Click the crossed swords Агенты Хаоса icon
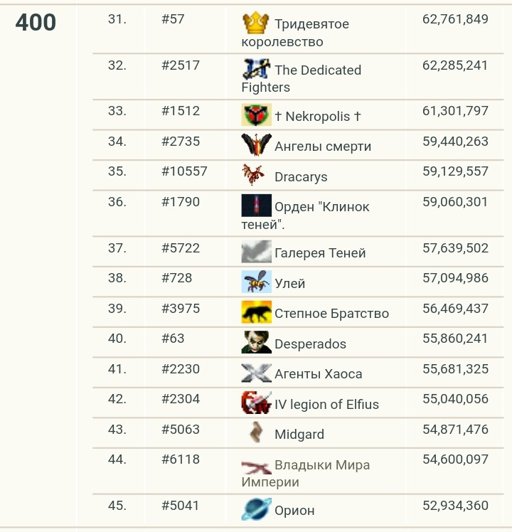This screenshot has width=512, height=532. 256,373
